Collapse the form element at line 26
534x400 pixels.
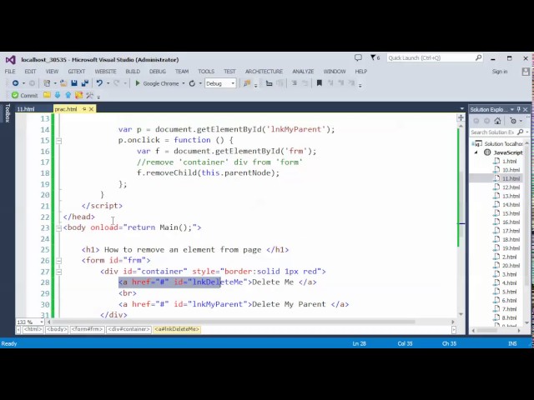(x=59, y=261)
